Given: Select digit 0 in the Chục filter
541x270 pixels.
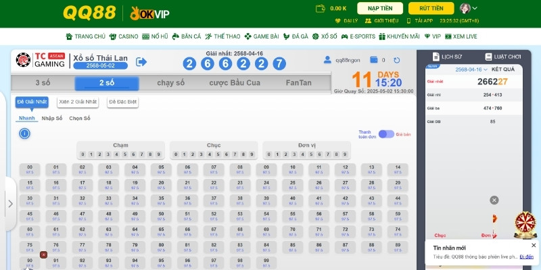Looking at the screenshot, I should tap(176, 155).
